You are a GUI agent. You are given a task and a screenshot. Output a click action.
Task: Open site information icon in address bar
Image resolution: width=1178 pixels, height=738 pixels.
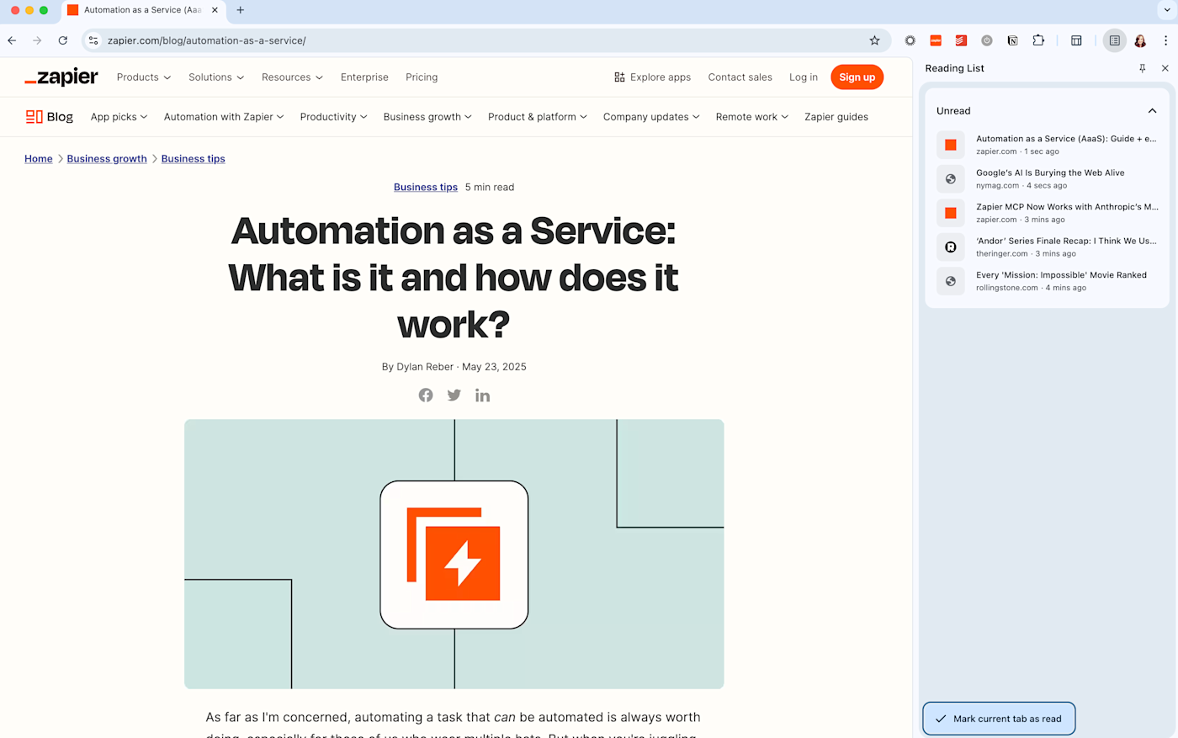click(93, 40)
